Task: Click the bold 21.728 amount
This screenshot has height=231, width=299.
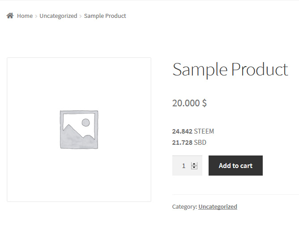Action: pos(182,143)
